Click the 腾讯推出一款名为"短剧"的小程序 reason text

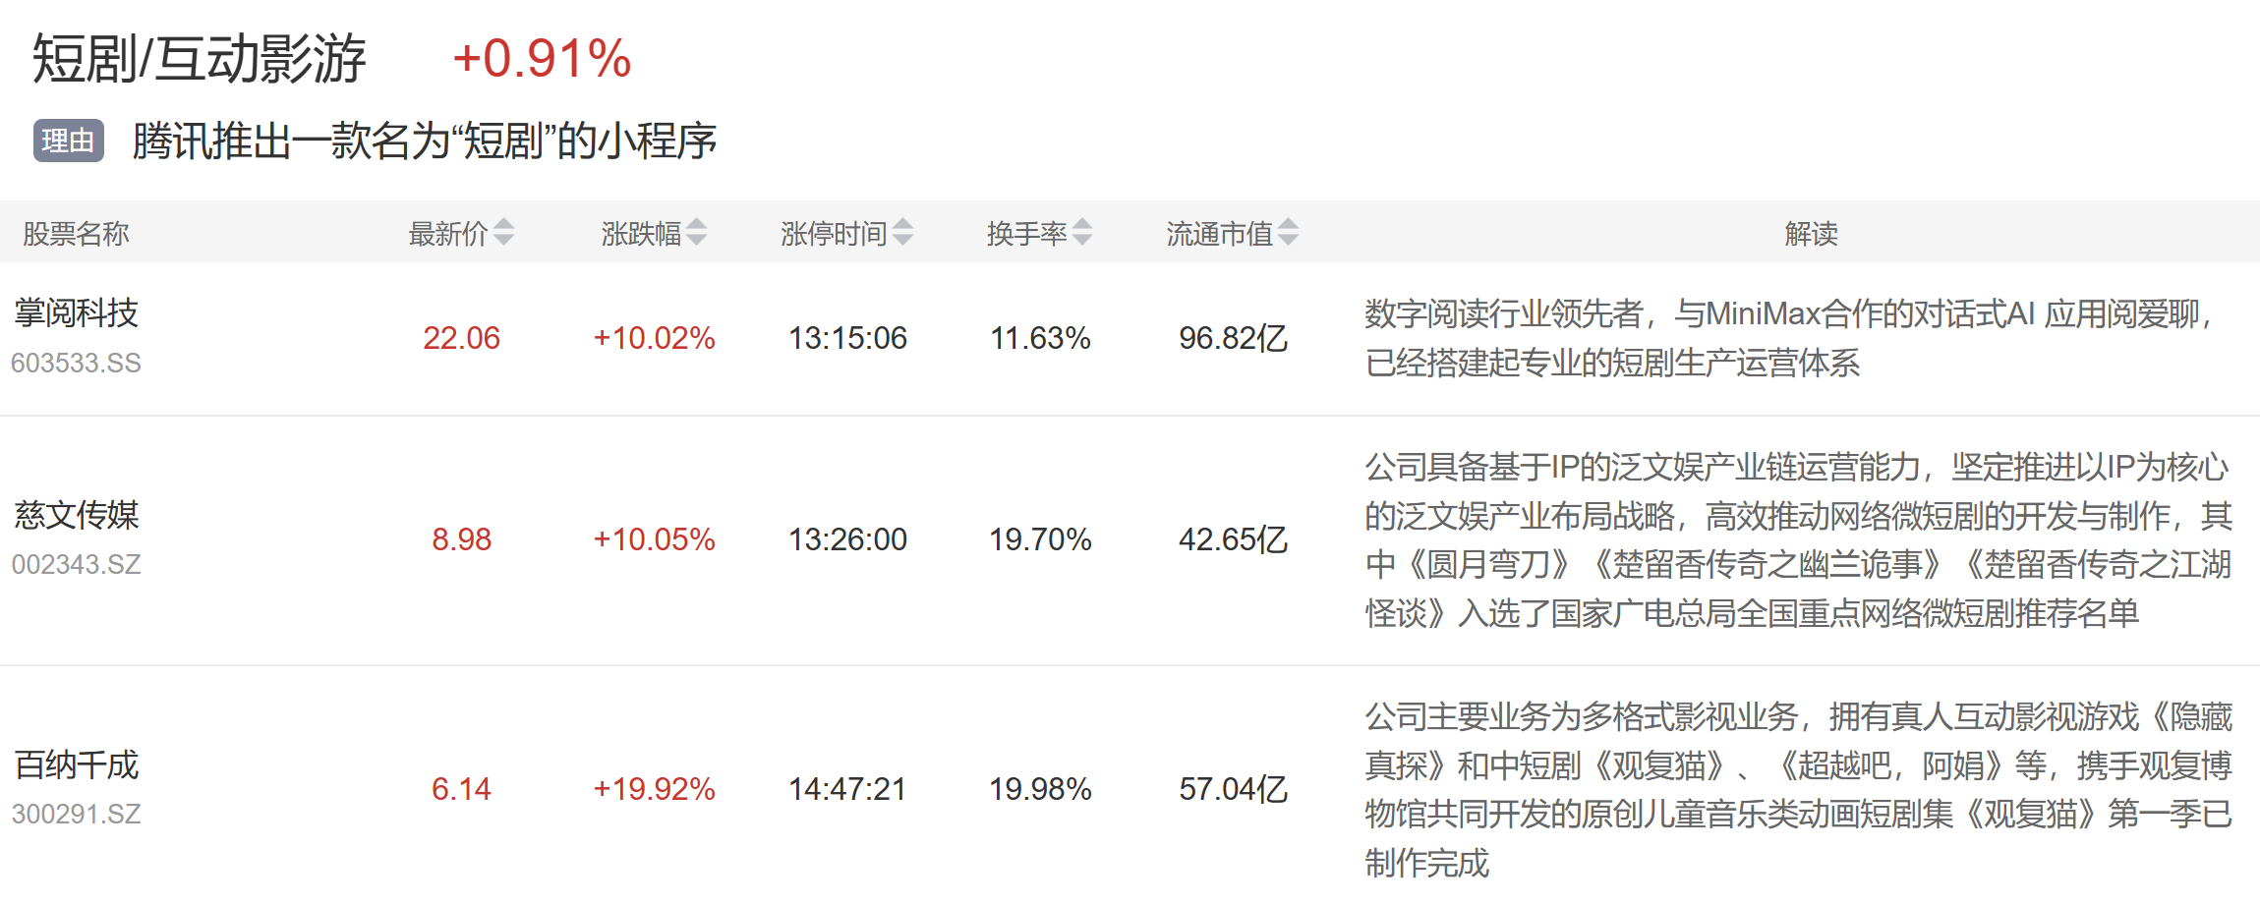pos(425,141)
